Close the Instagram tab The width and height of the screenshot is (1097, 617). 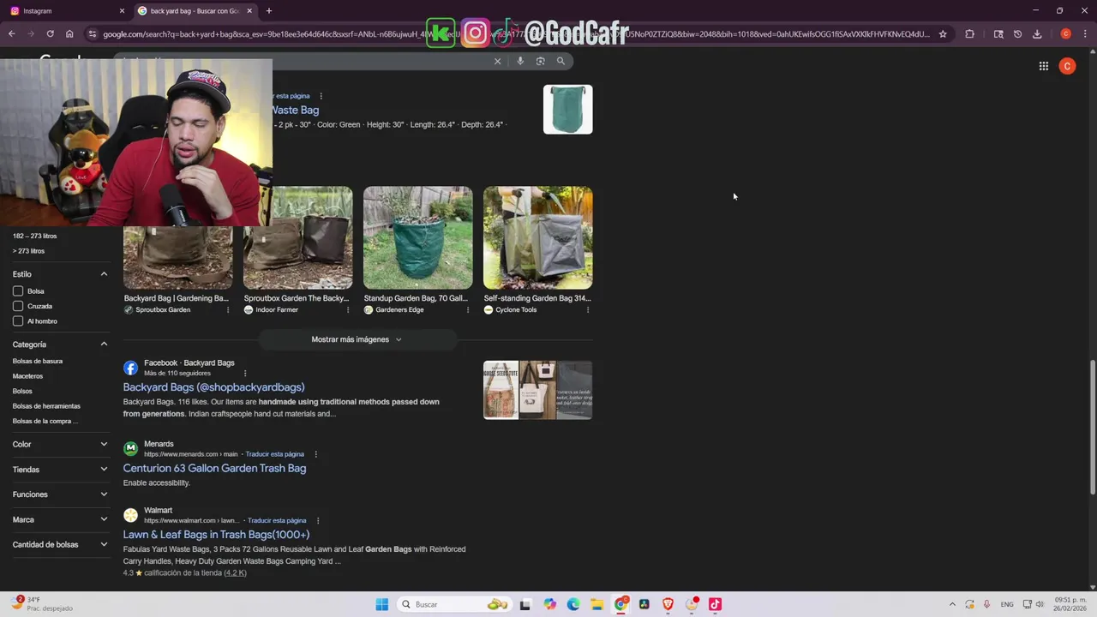(122, 11)
